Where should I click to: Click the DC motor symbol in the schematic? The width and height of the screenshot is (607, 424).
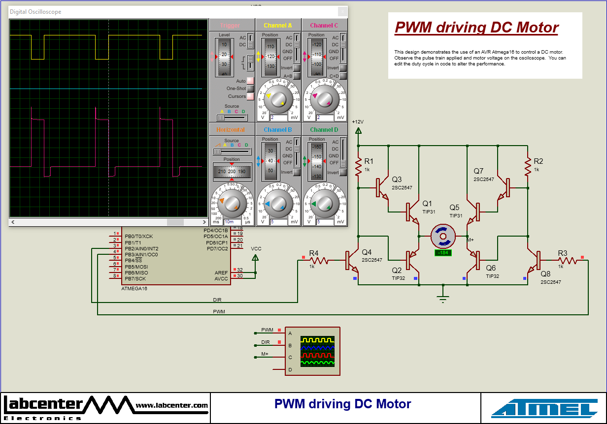tap(443, 236)
